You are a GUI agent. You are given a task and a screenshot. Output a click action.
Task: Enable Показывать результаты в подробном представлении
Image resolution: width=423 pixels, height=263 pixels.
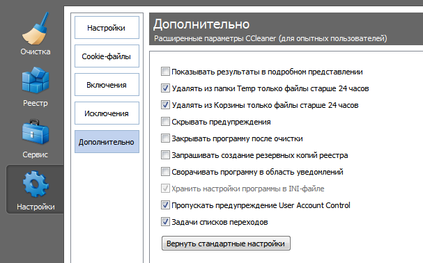click(165, 72)
